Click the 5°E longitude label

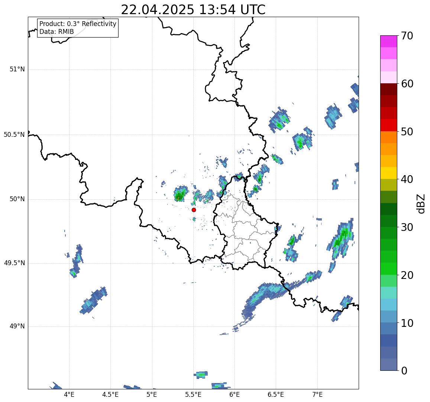(x=152, y=395)
